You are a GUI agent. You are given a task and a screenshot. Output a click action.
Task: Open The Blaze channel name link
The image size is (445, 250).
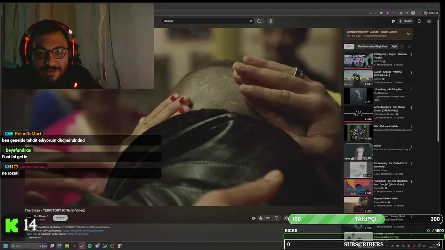coord(40,216)
